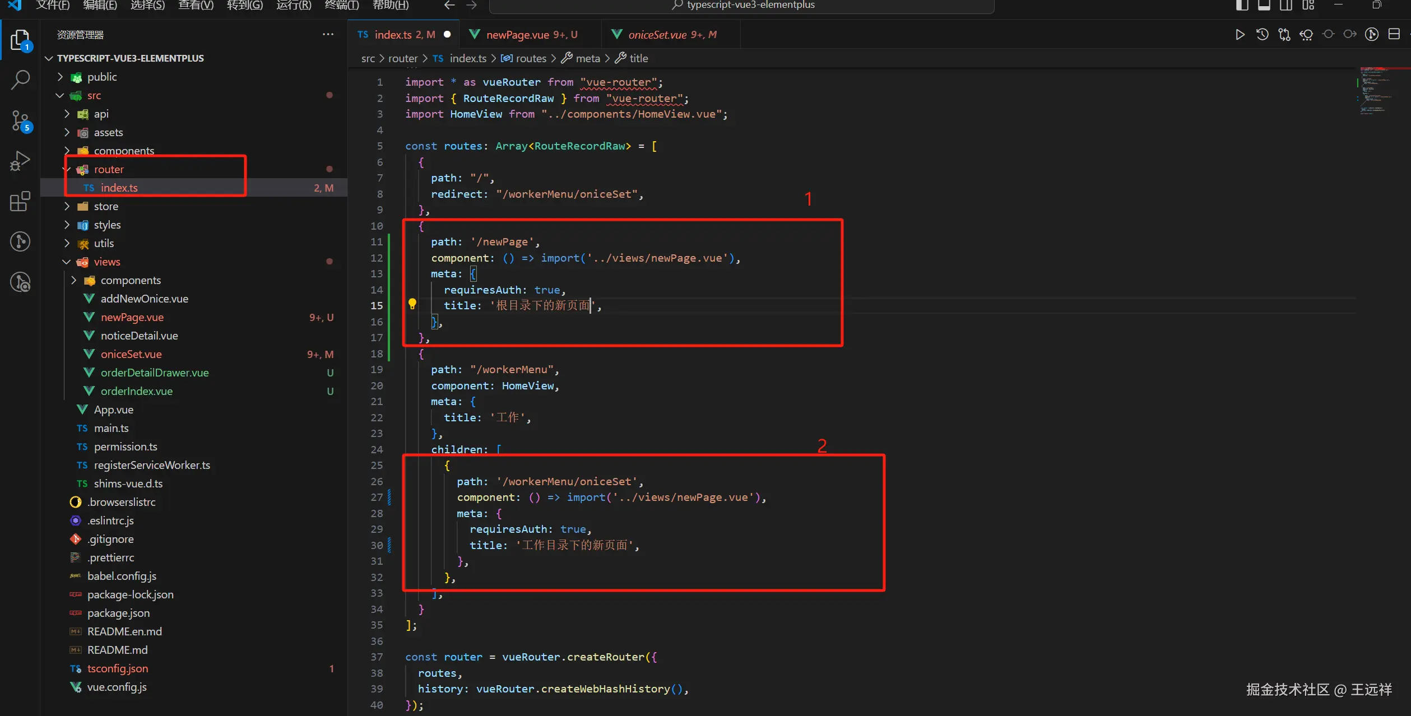Viewport: 1411px width, 716px height.
Task: Click the routes breadcrumb segment
Action: pos(530,58)
